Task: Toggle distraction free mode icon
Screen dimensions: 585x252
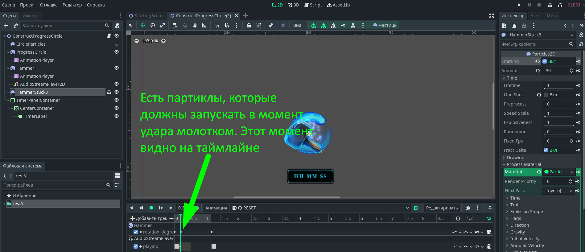Action: [x=492, y=16]
